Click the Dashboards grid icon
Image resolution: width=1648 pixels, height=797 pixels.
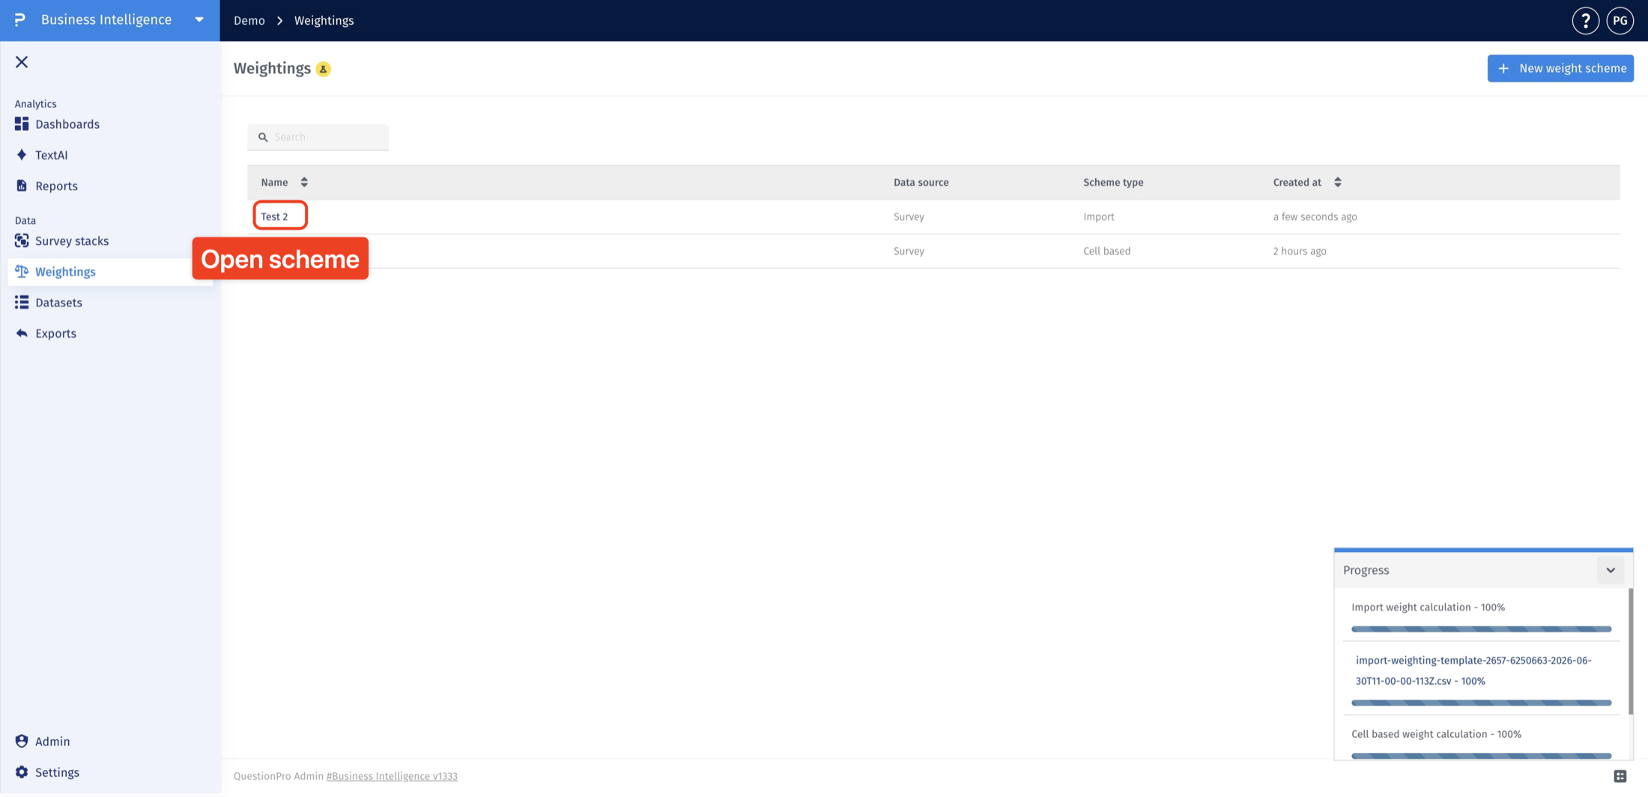click(x=22, y=124)
